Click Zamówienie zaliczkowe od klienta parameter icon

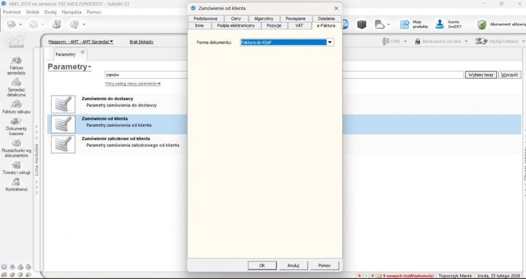tap(63, 144)
